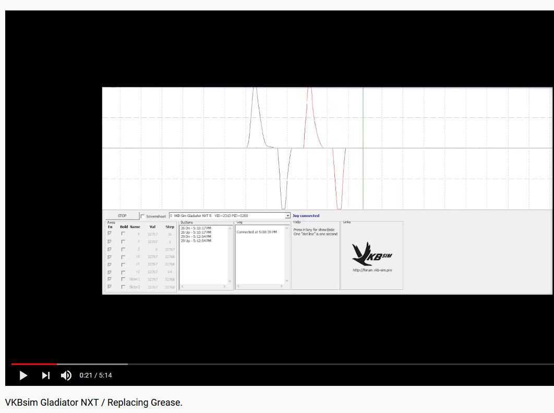The height and width of the screenshot is (413, 554).
Task: Select the '26 Dn - 5:10:17 PM' entry
Action: [x=196, y=228]
